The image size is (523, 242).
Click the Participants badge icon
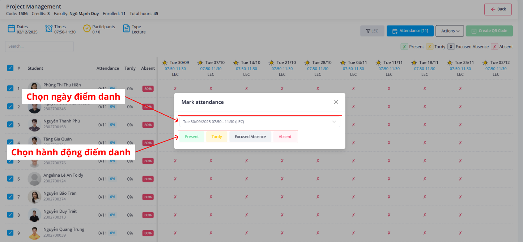point(87,29)
